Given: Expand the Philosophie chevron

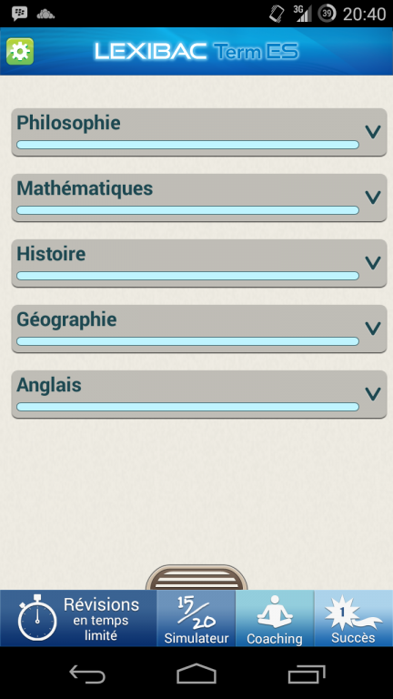Looking at the screenshot, I should point(373,132).
